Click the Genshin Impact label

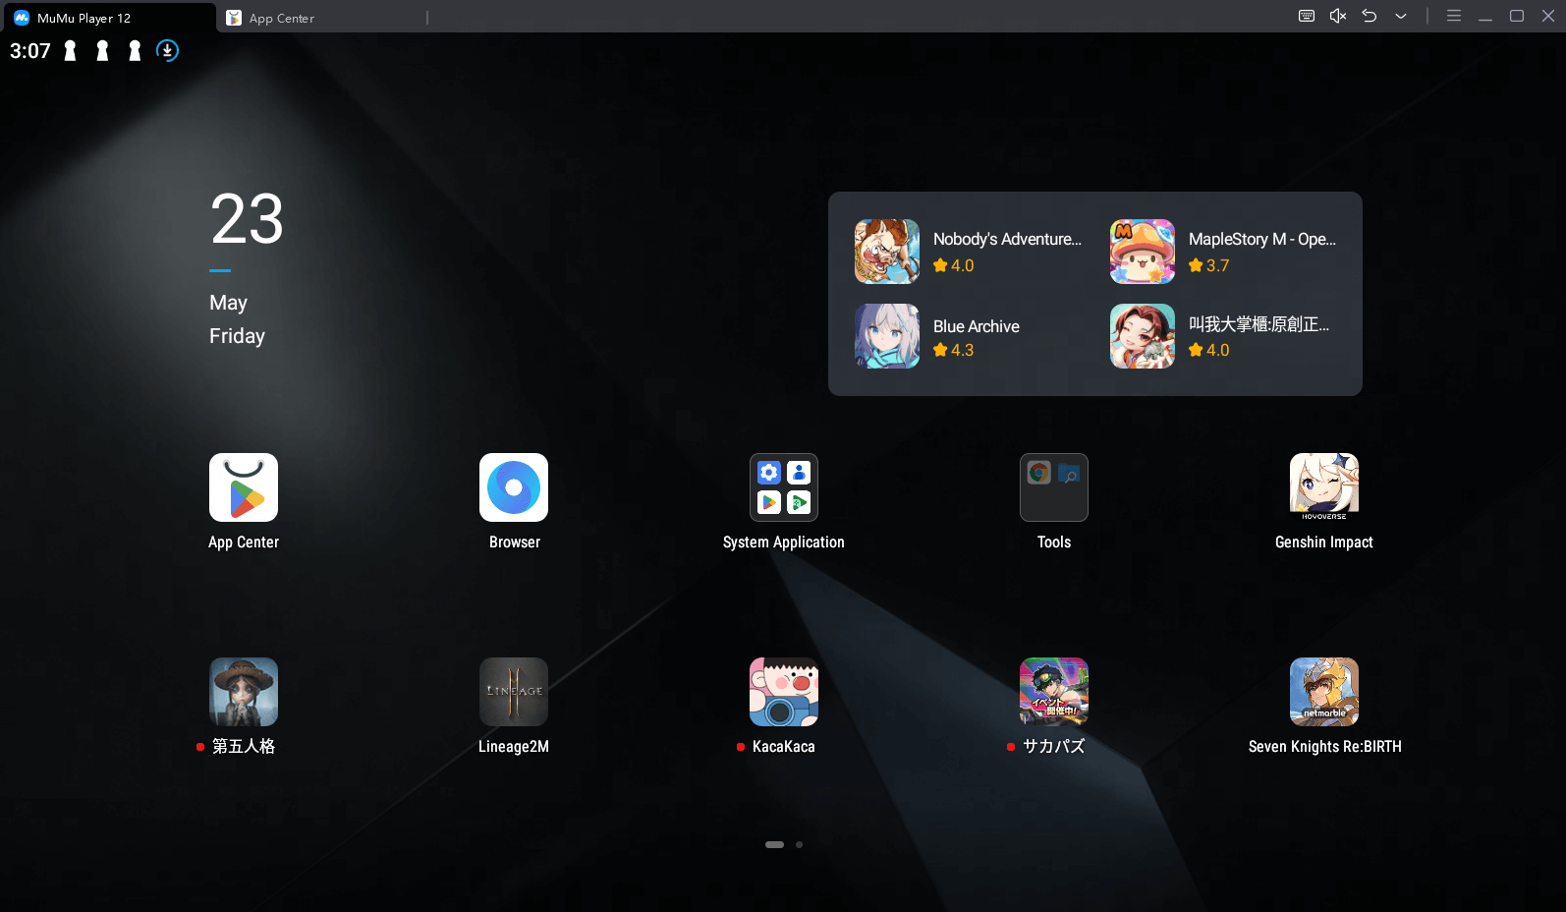[1324, 542]
